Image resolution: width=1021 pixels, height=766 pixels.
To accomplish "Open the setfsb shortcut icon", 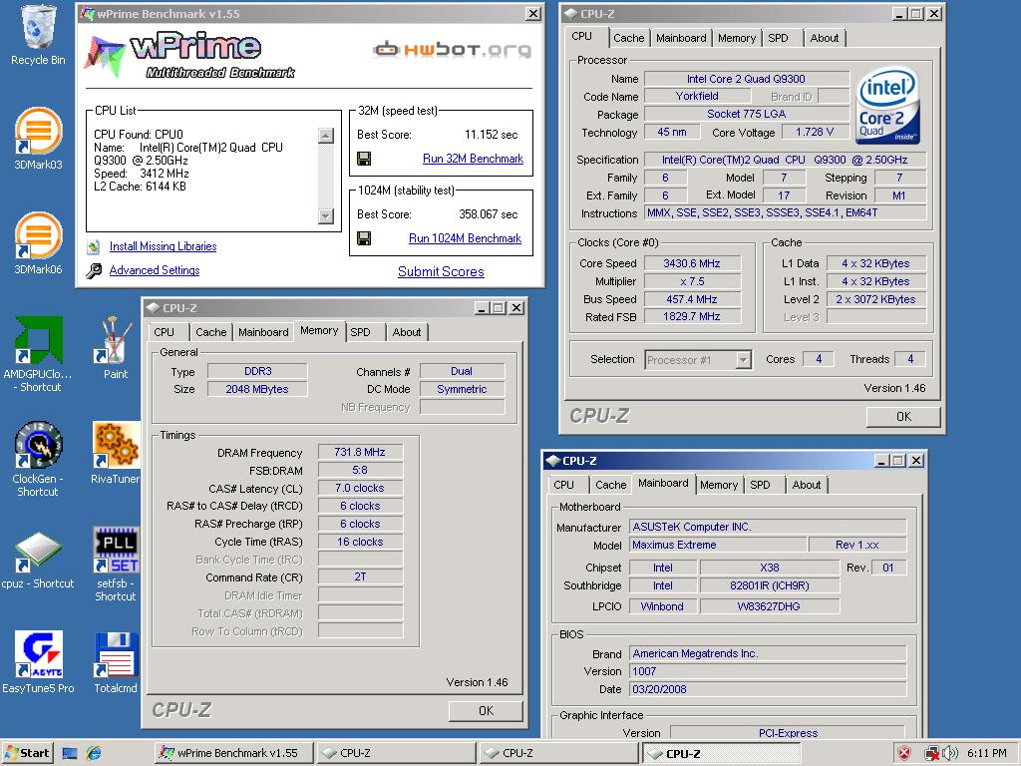I will coord(116,550).
